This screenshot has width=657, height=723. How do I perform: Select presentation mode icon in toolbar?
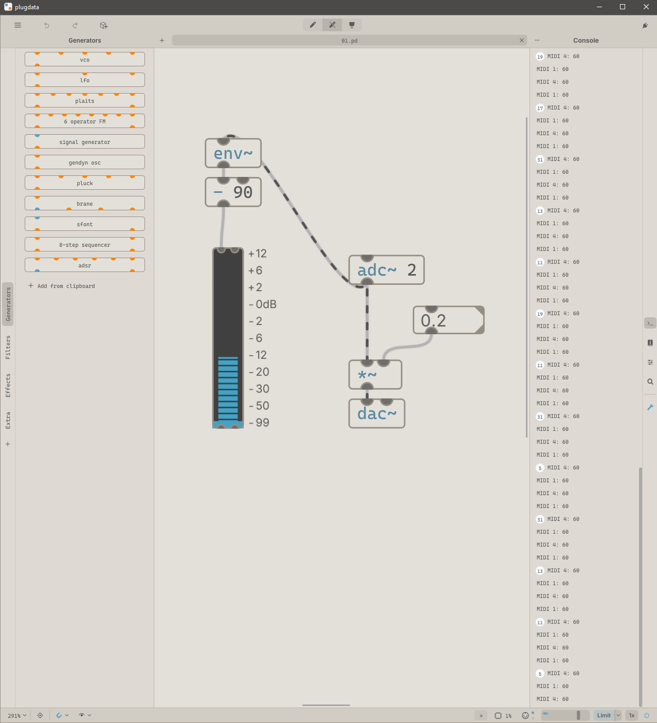tap(352, 25)
